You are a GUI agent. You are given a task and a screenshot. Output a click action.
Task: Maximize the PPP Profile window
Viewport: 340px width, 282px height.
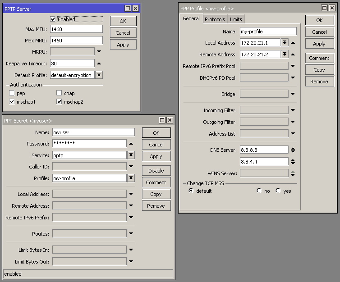[x=325, y=8]
